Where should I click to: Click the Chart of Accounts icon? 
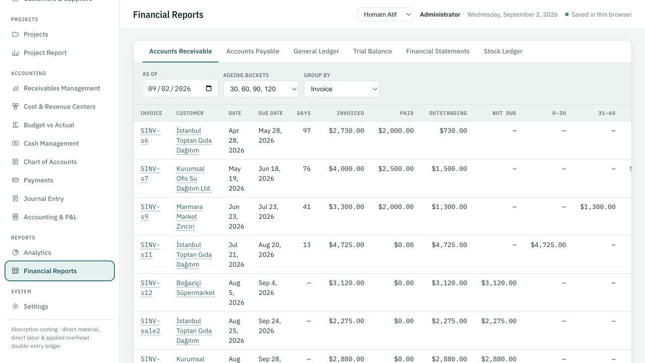[x=15, y=162]
